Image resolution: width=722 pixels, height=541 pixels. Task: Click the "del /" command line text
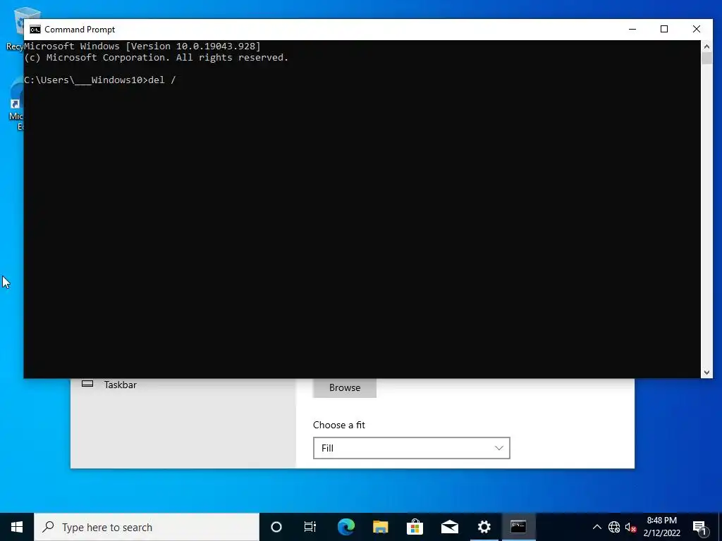coord(161,80)
